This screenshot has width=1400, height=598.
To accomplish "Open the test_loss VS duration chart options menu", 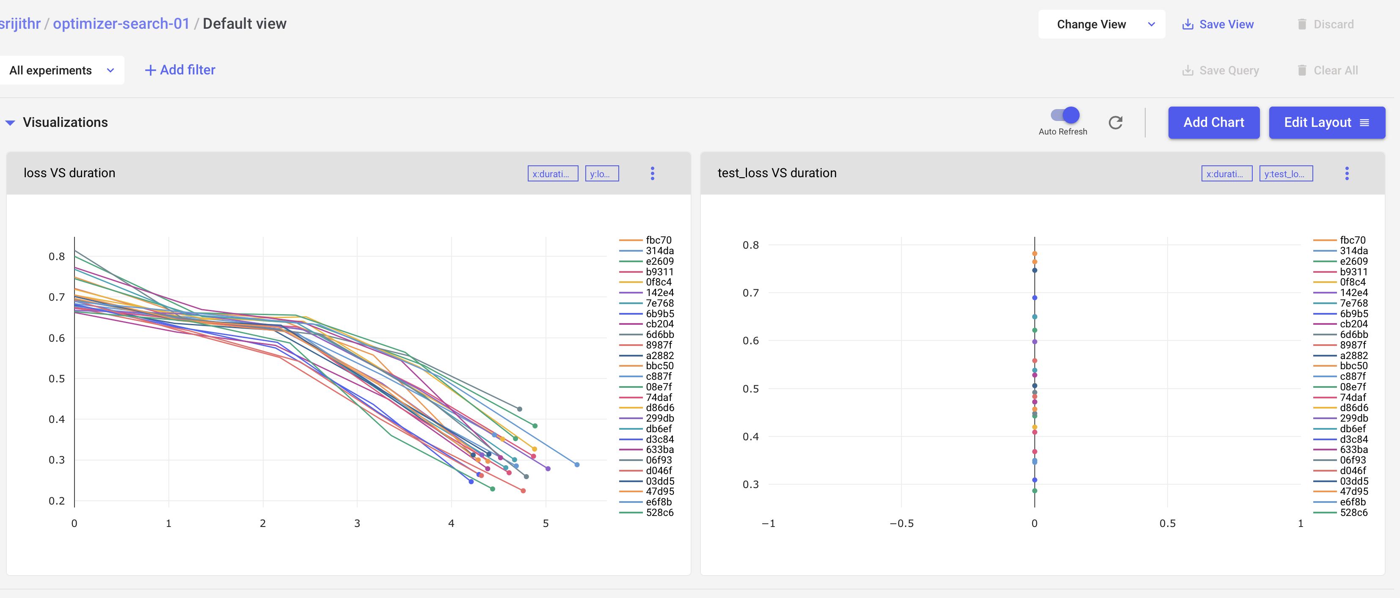I will point(1346,173).
